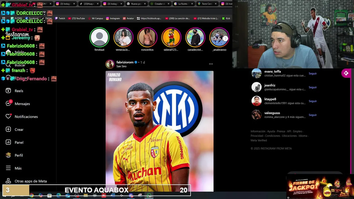Viewport: 354px width, 199px height.
Task: Open Otras apps de Meta
Action: pyautogui.click(x=26, y=181)
